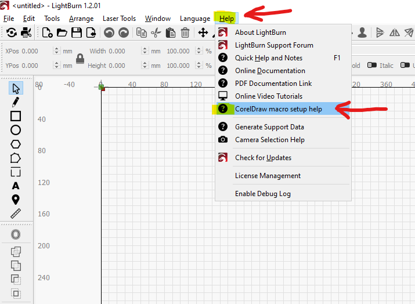
Task: Open License Management
Action: [283, 175]
